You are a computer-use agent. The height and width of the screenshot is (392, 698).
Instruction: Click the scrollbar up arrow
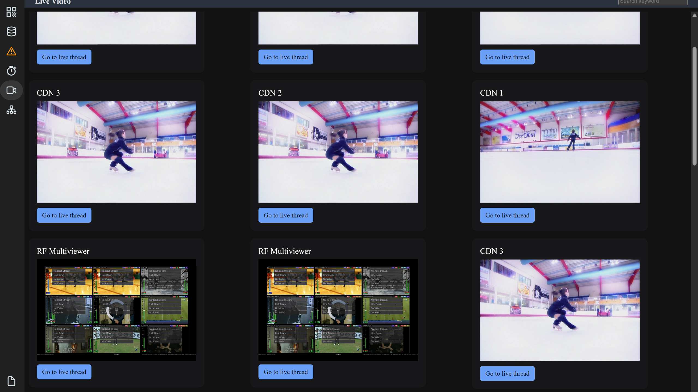694,15
